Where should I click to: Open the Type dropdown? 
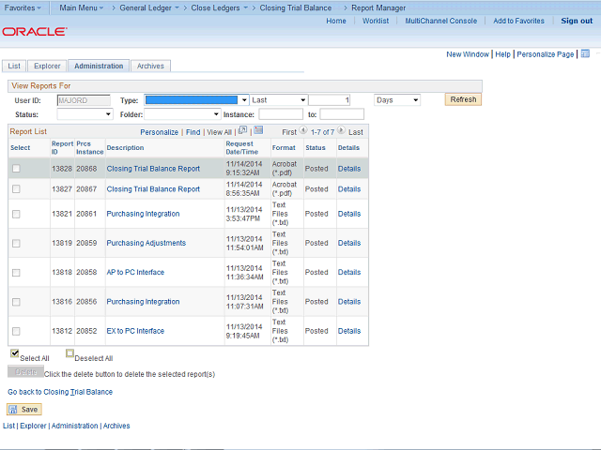[x=196, y=99]
